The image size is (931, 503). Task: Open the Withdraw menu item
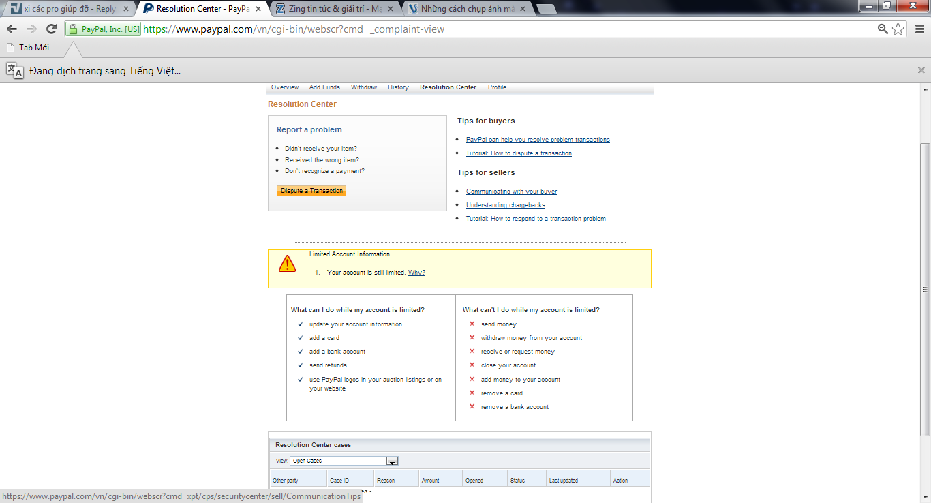(364, 87)
